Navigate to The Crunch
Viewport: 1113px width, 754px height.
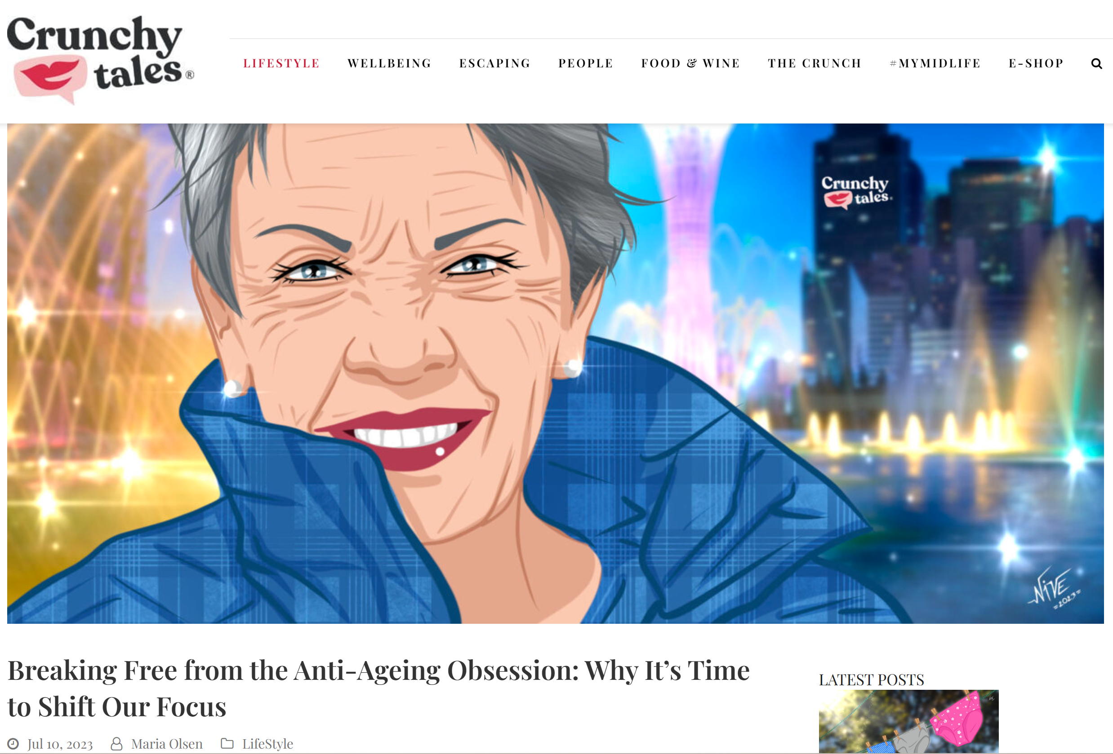[815, 64]
